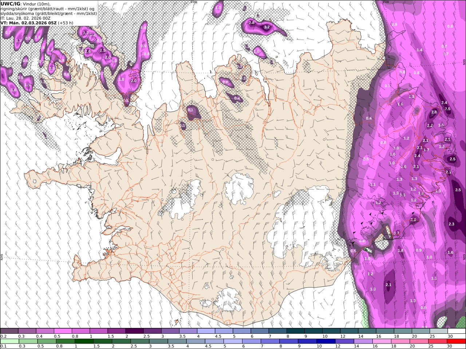The width and height of the screenshot is (466, 349).
Task: Click the 0.4 label on the snow scale
Action: click(x=39, y=336)
